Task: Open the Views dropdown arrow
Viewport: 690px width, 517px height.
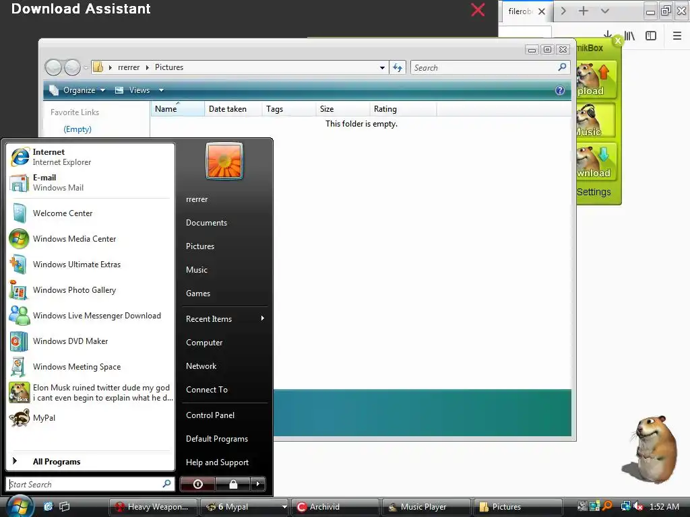Action: click(x=161, y=90)
